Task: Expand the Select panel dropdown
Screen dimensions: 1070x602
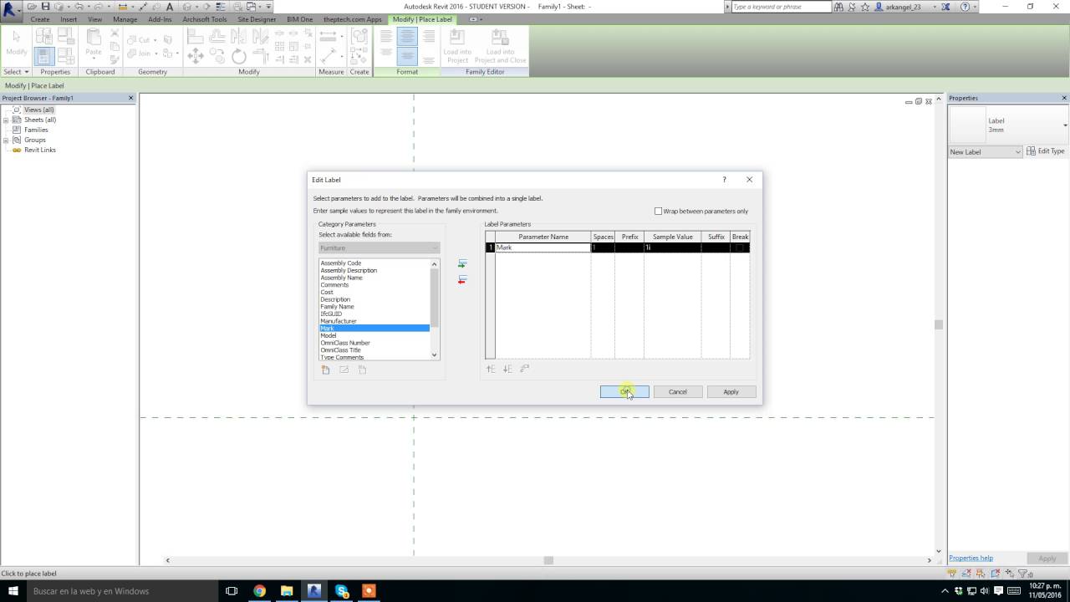Action: 16,72
